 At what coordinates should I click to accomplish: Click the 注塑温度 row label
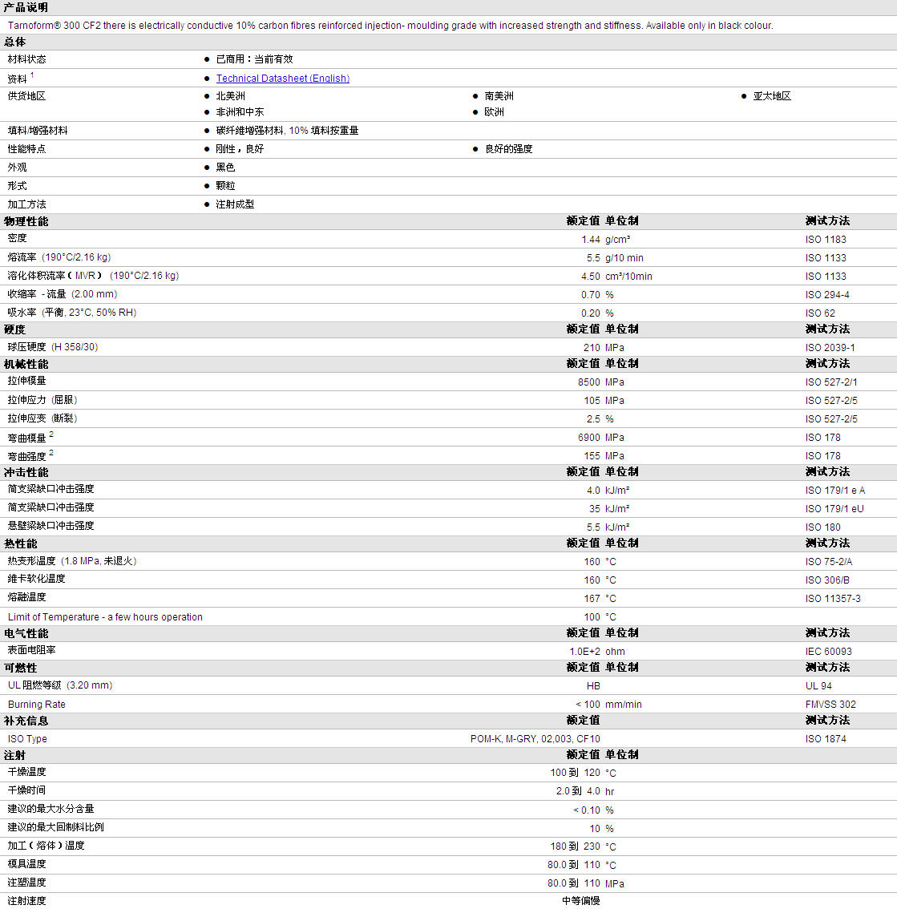(x=26, y=883)
